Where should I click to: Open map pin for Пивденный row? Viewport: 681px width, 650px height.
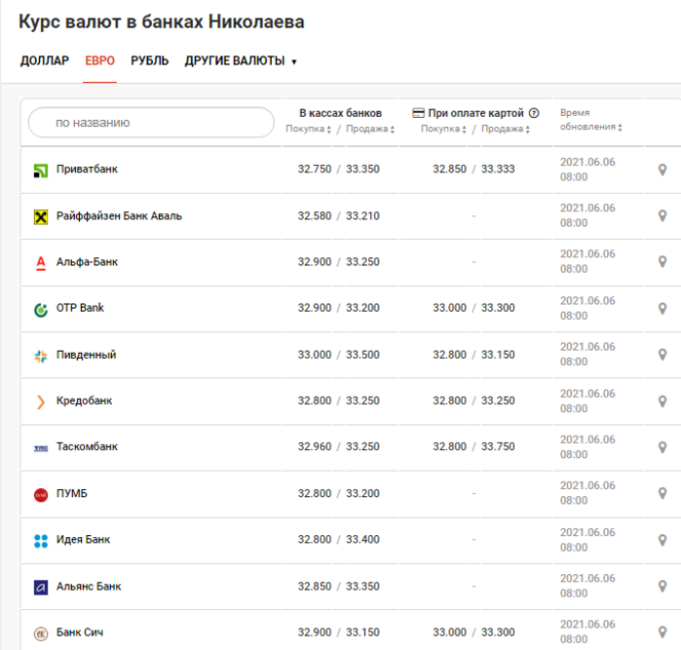click(662, 355)
